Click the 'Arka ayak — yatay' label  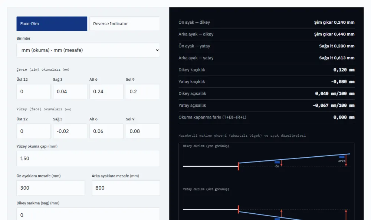tap(196, 58)
